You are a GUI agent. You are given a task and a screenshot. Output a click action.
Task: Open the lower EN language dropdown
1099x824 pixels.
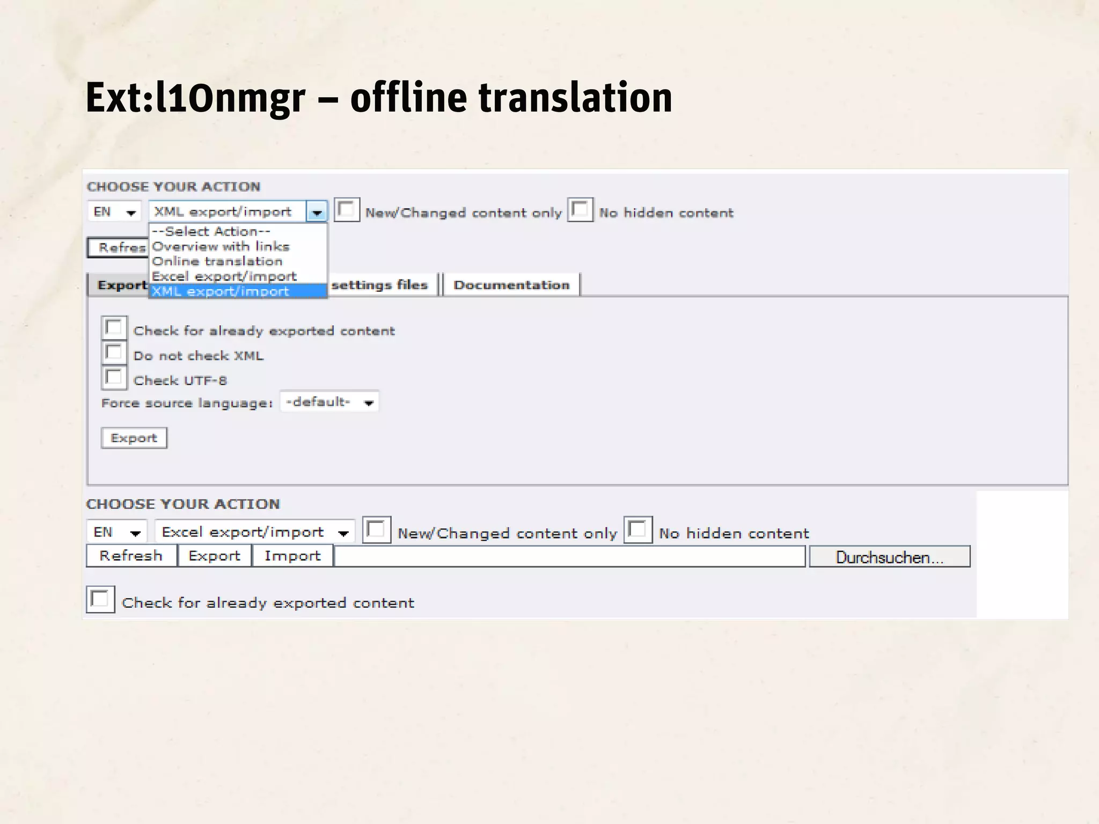(x=116, y=532)
